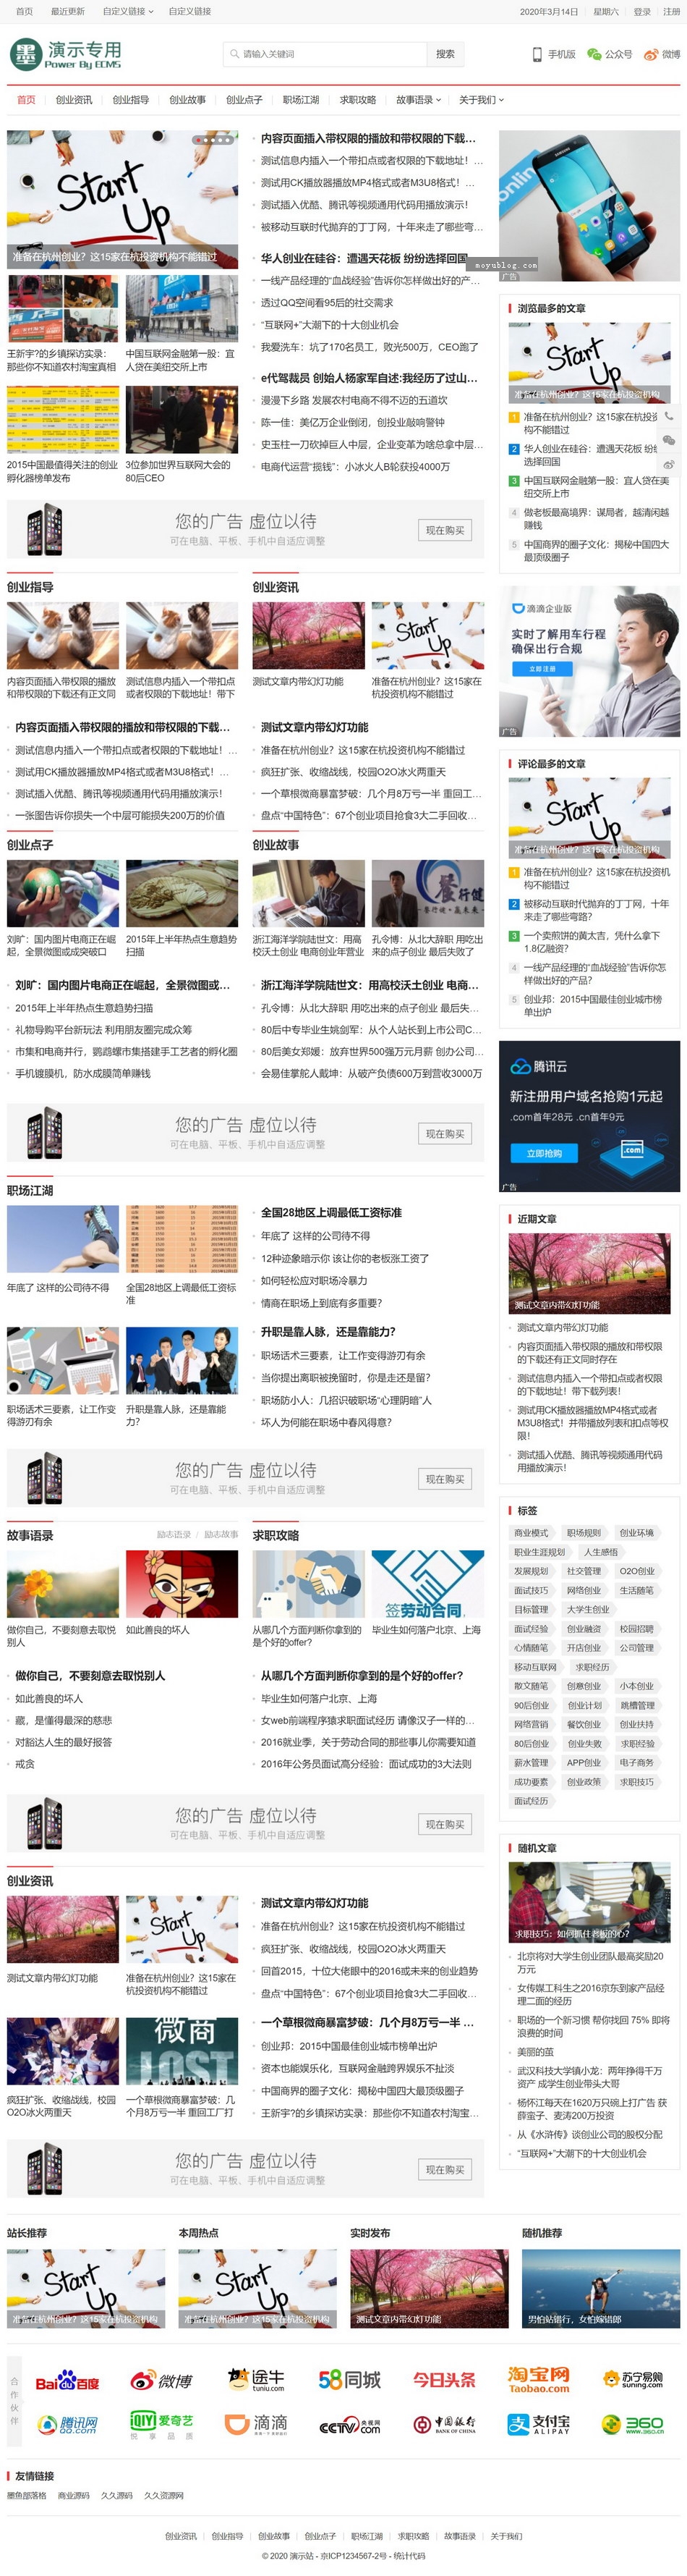
Task: Select the 职场江湖 navigation tab
Action: click(x=301, y=100)
